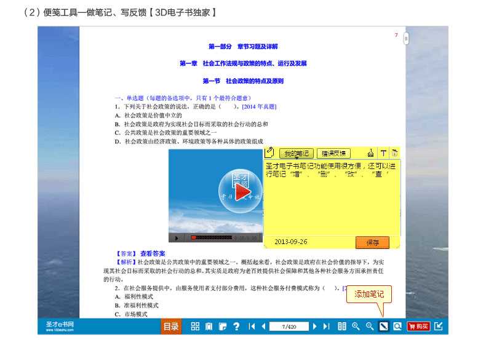This screenshot has width=486, height=340.
Task: Select the 错误反馈 tab in note
Action: pyautogui.click(x=334, y=154)
